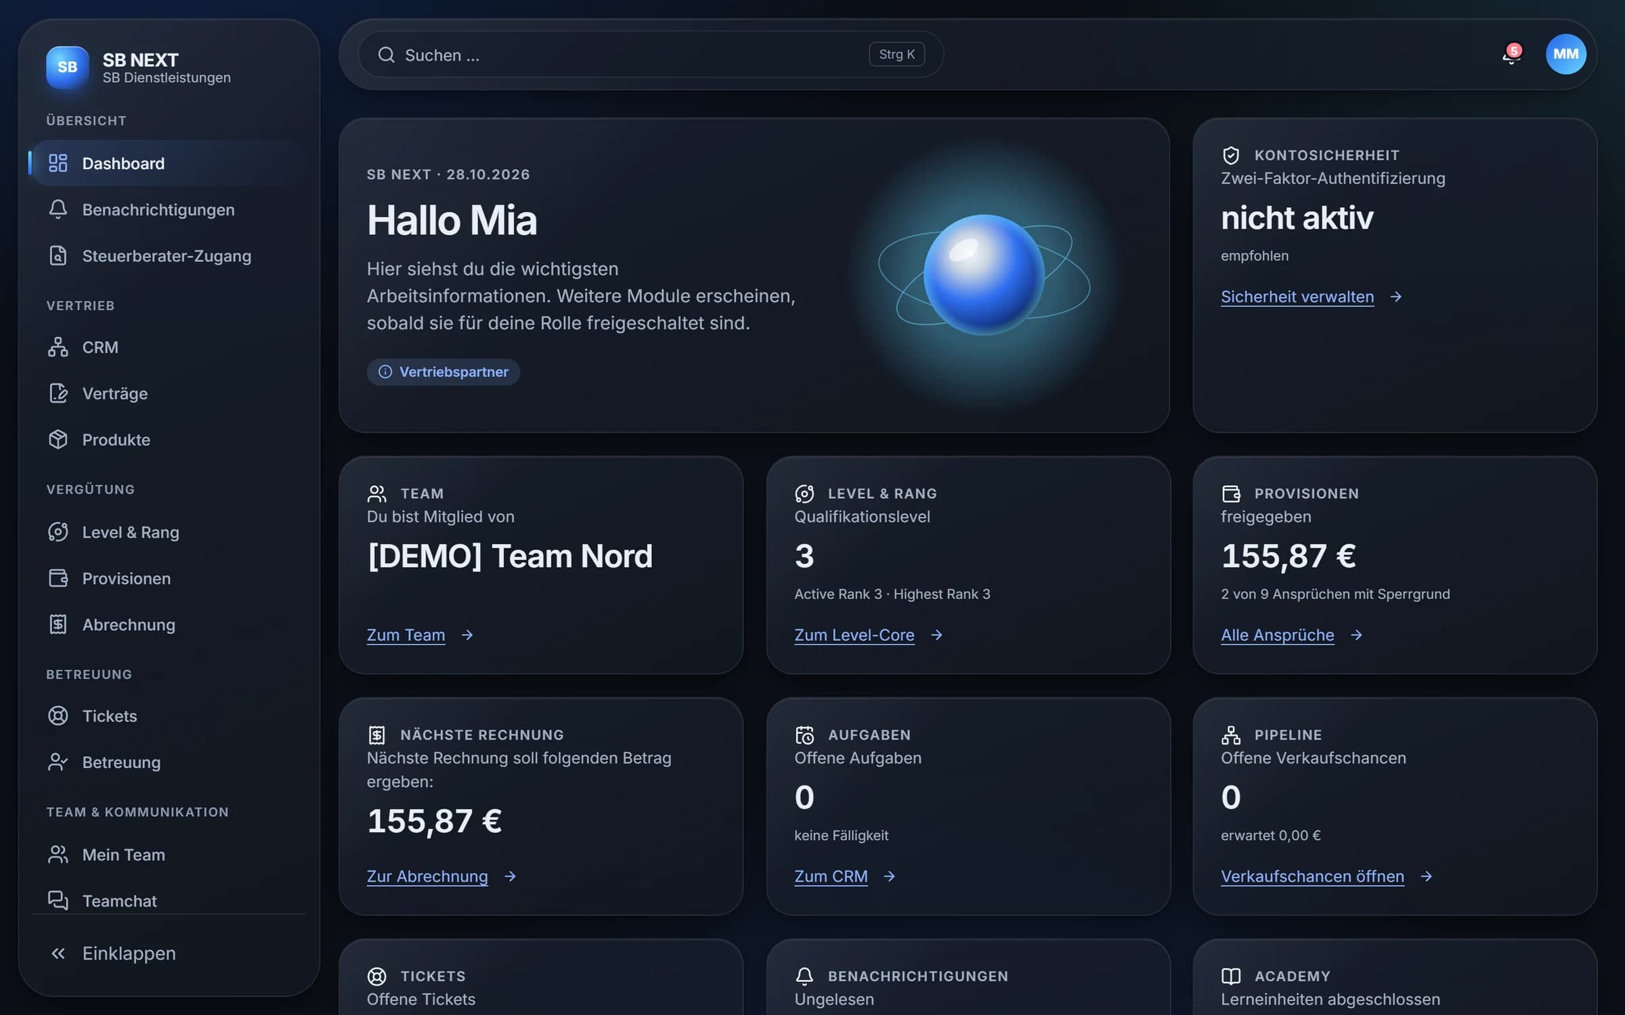Click the Produkte box icon
Viewport: 1625px width, 1015px height.
58,439
